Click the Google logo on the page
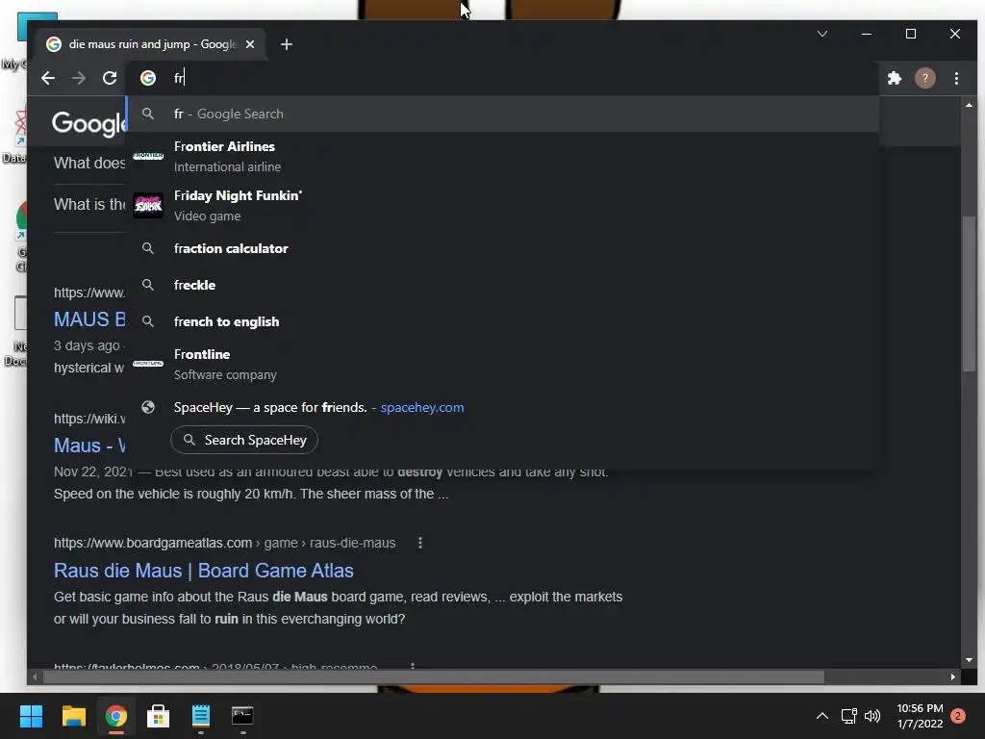This screenshot has width=985, height=739. [x=88, y=123]
